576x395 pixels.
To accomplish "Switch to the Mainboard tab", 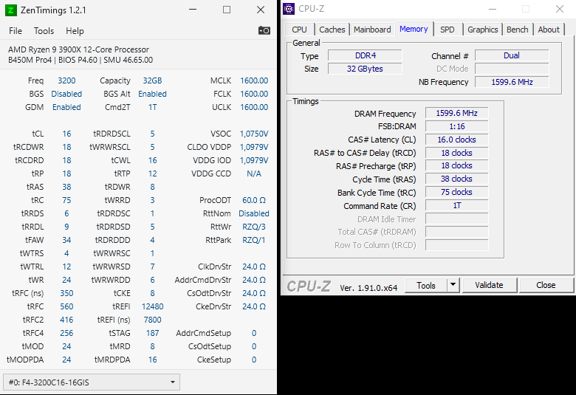I will (x=372, y=30).
